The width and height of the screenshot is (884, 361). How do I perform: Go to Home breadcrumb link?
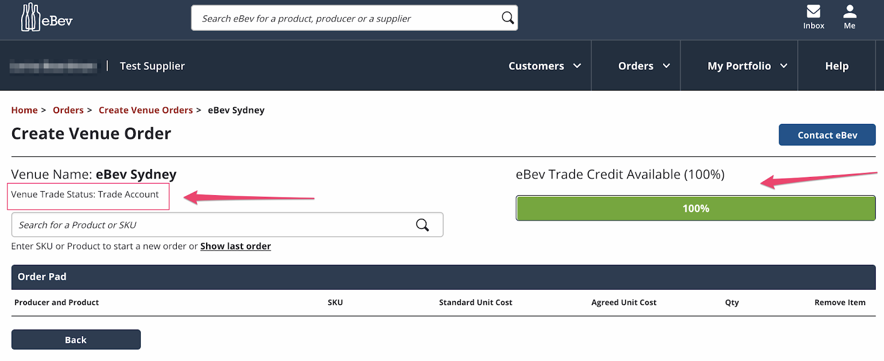[24, 110]
